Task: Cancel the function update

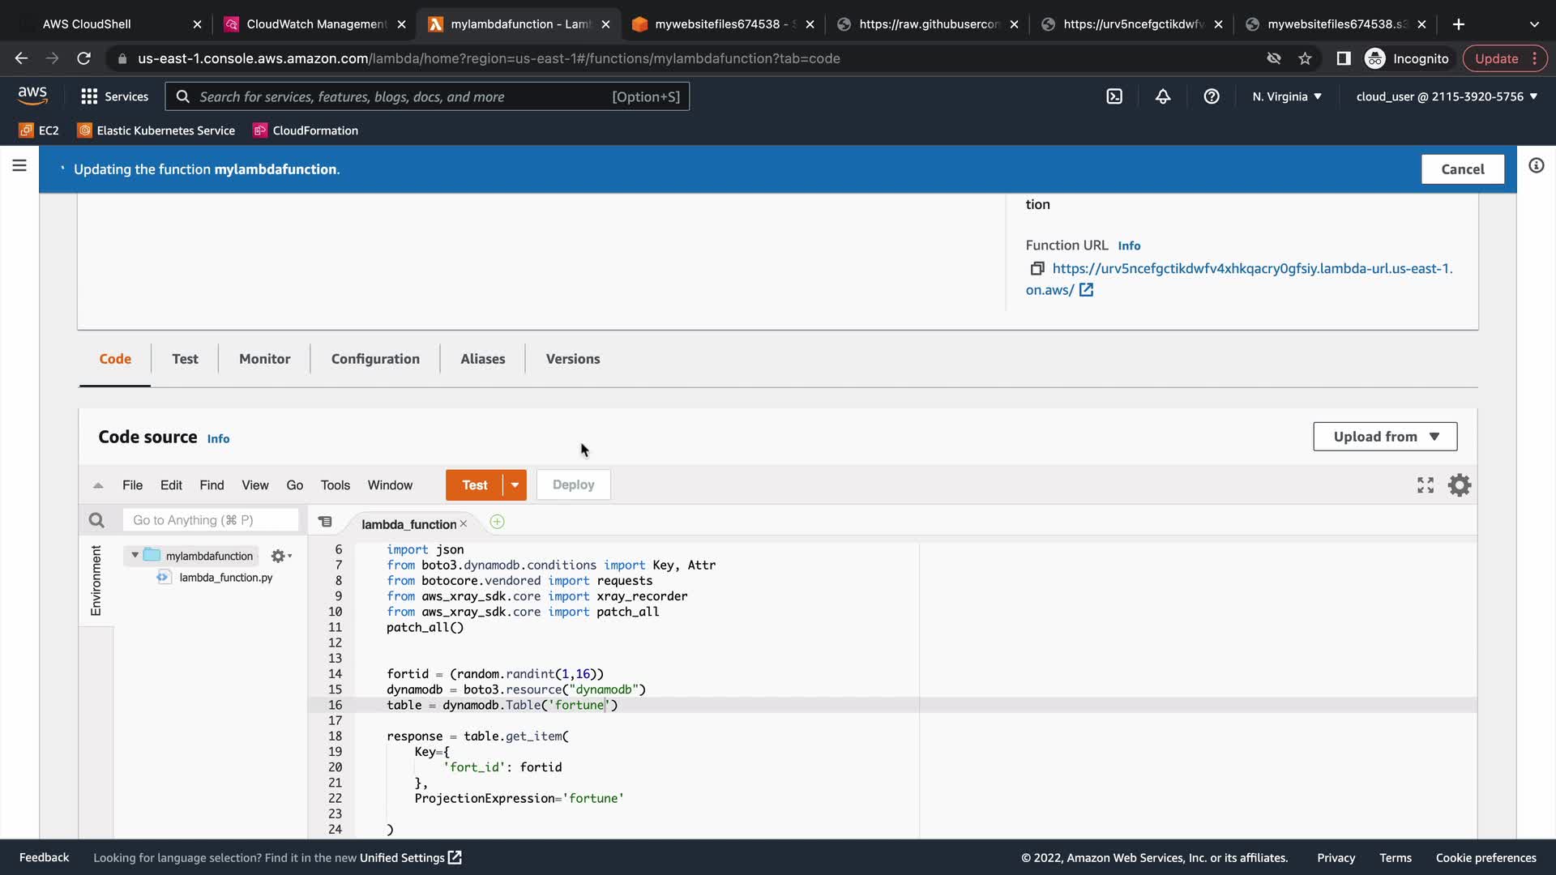Action: 1462,169
